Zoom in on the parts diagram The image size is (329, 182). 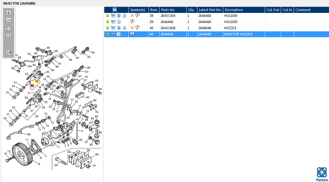point(9,13)
